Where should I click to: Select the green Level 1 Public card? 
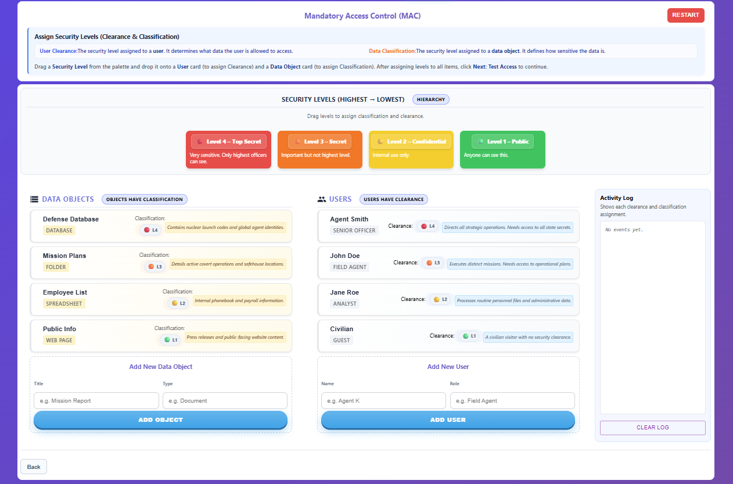[x=502, y=149]
